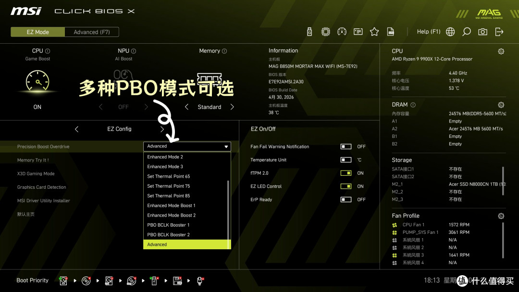Select third boot device USB hard disk
Screen dimensions: 519x292
tap(109, 281)
